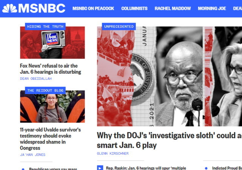Open 'Republican voters say mass' story link

point(53,168)
